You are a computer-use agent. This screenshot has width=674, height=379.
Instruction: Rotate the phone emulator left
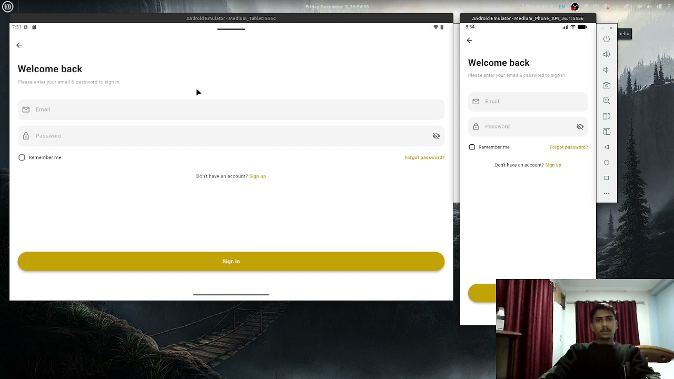click(607, 116)
